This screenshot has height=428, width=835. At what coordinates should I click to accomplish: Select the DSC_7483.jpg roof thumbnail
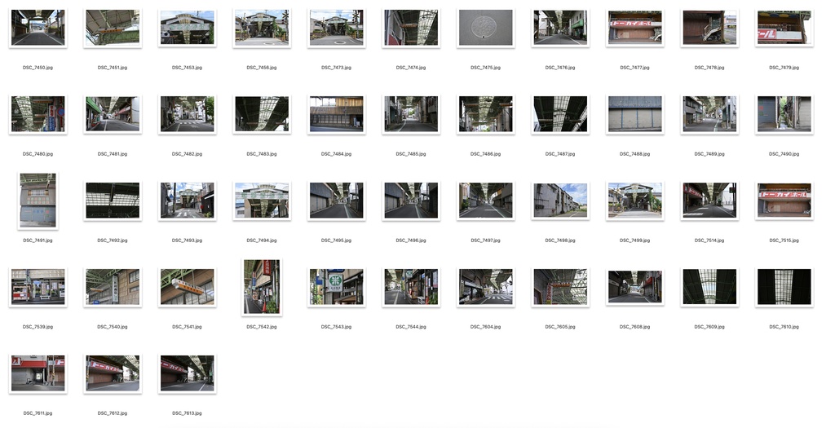(x=262, y=114)
